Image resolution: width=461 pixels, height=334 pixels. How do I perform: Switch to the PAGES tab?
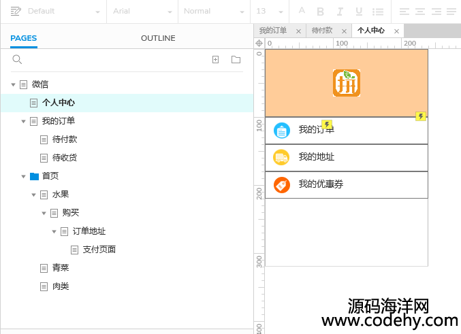(24, 38)
